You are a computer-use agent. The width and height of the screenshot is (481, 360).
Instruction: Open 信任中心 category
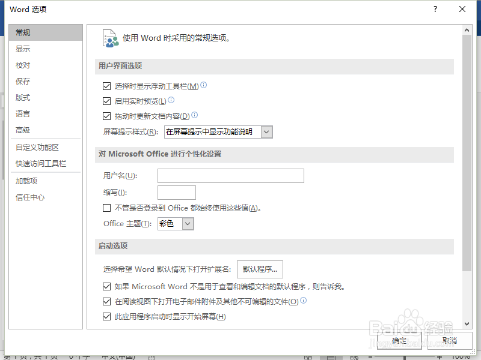pyautogui.click(x=46, y=197)
